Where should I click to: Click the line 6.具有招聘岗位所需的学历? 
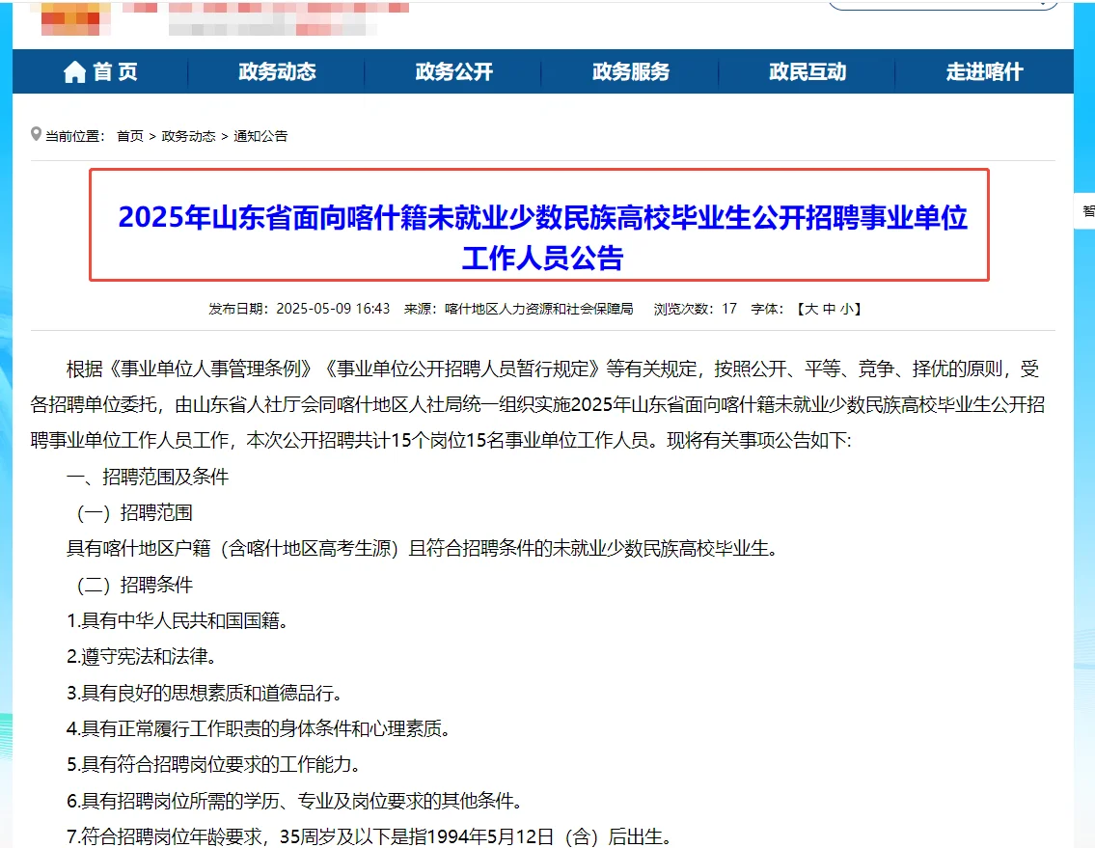point(294,801)
